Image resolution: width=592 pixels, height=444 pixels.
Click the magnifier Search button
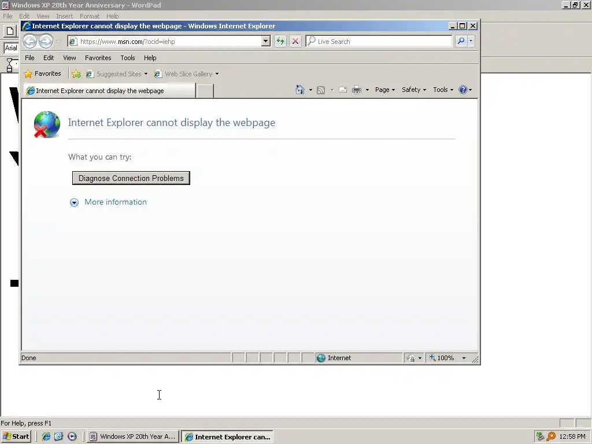coord(461,41)
